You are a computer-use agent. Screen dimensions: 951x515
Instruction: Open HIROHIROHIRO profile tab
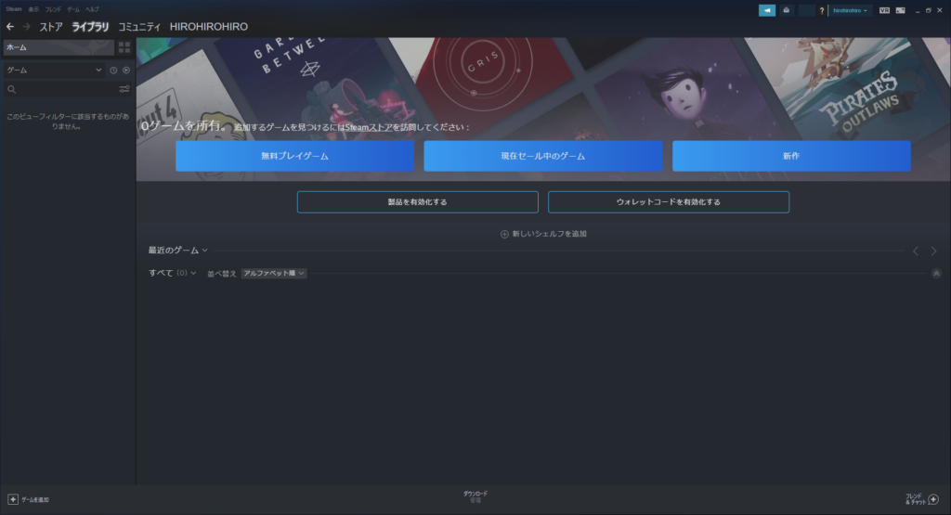click(x=209, y=27)
